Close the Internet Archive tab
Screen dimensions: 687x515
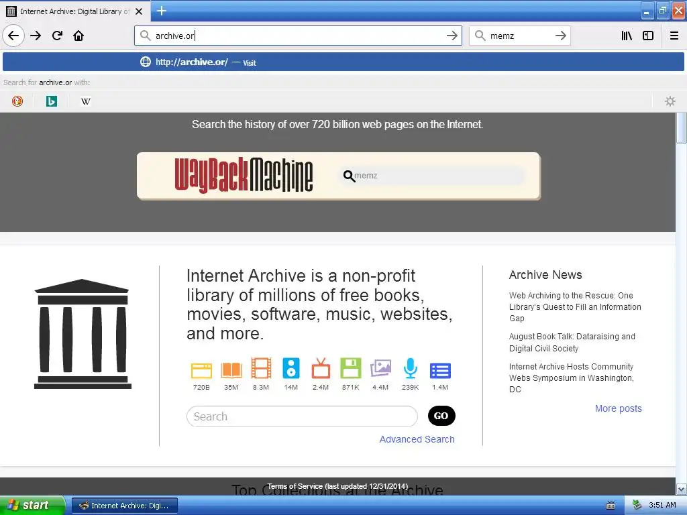tap(139, 11)
